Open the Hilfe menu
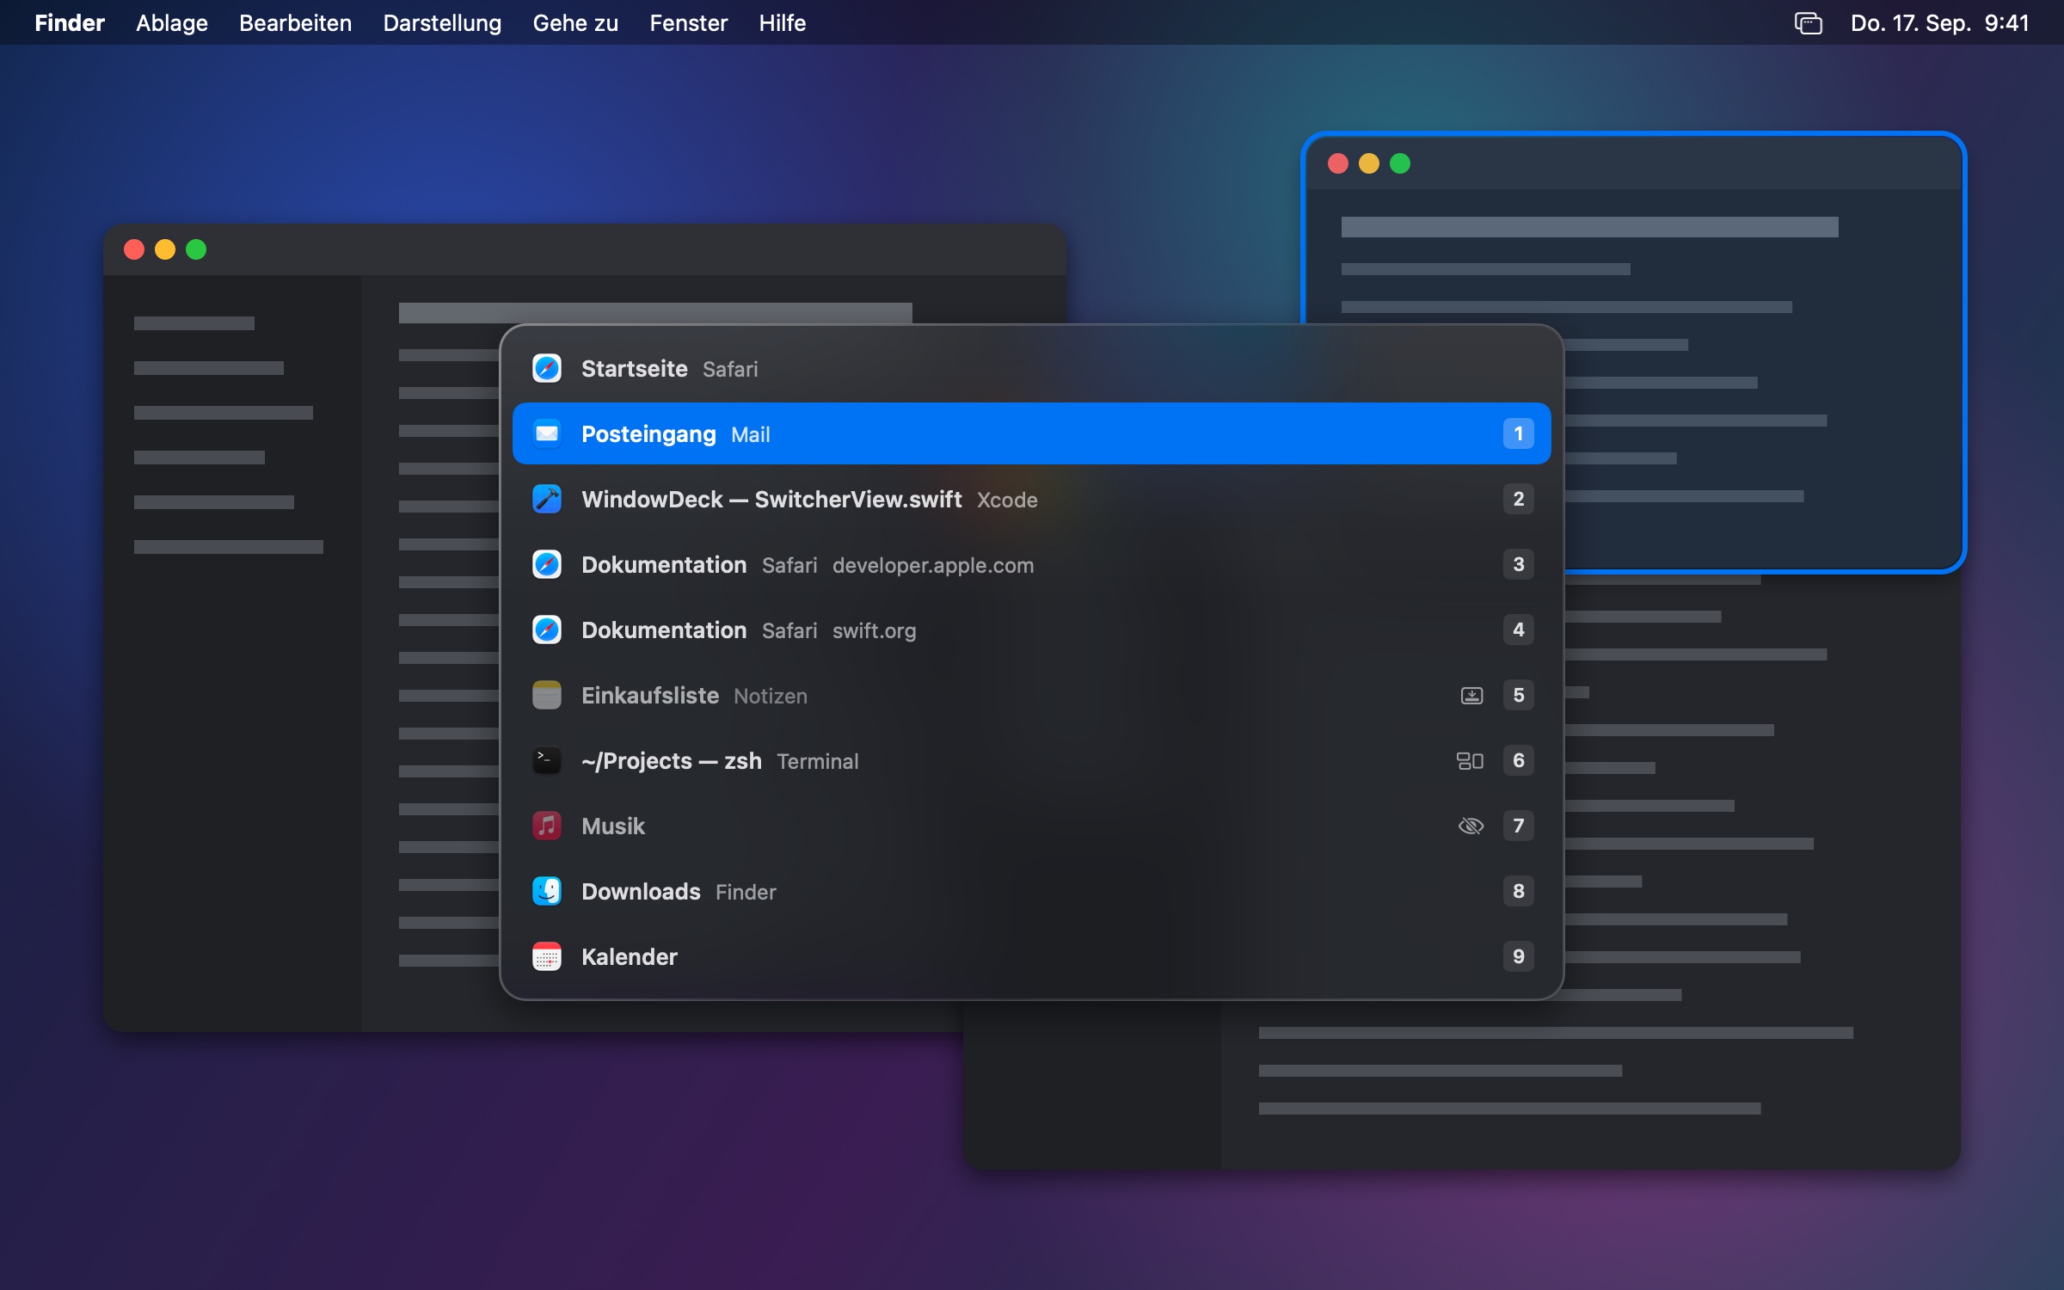This screenshot has height=1290, width=2064. click(783, 23)
